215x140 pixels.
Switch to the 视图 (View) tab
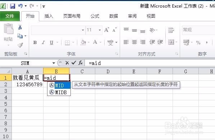(151, 16)
